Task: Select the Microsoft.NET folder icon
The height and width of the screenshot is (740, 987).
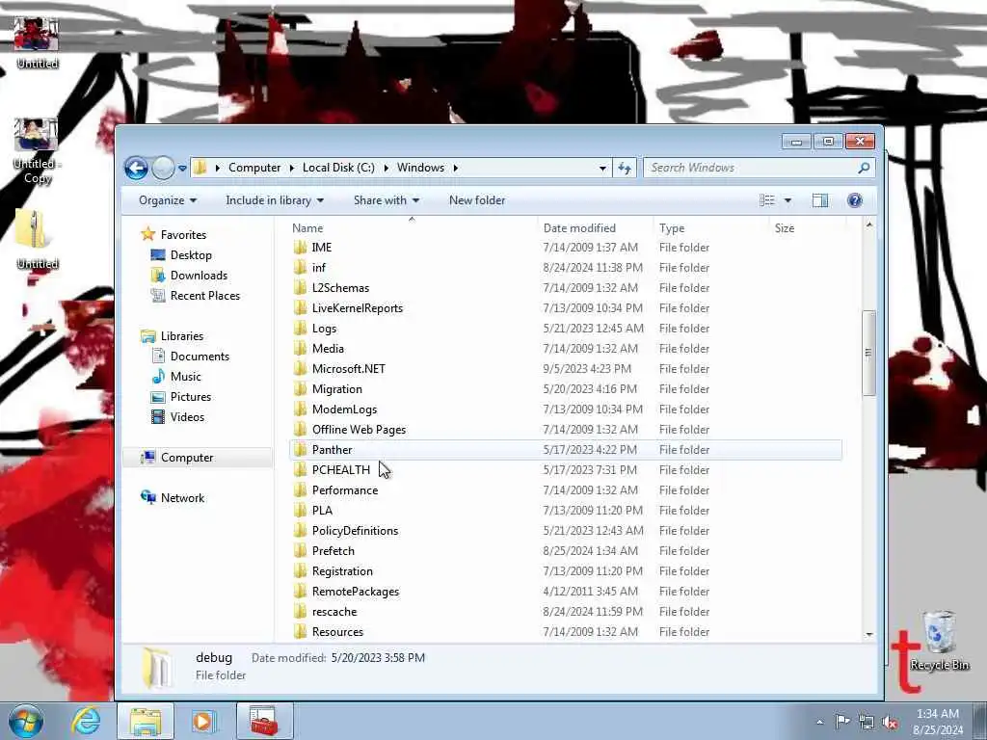Action: tap(301, 369)
